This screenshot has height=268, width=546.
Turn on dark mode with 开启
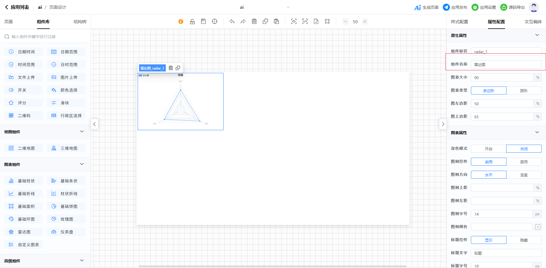488,149
